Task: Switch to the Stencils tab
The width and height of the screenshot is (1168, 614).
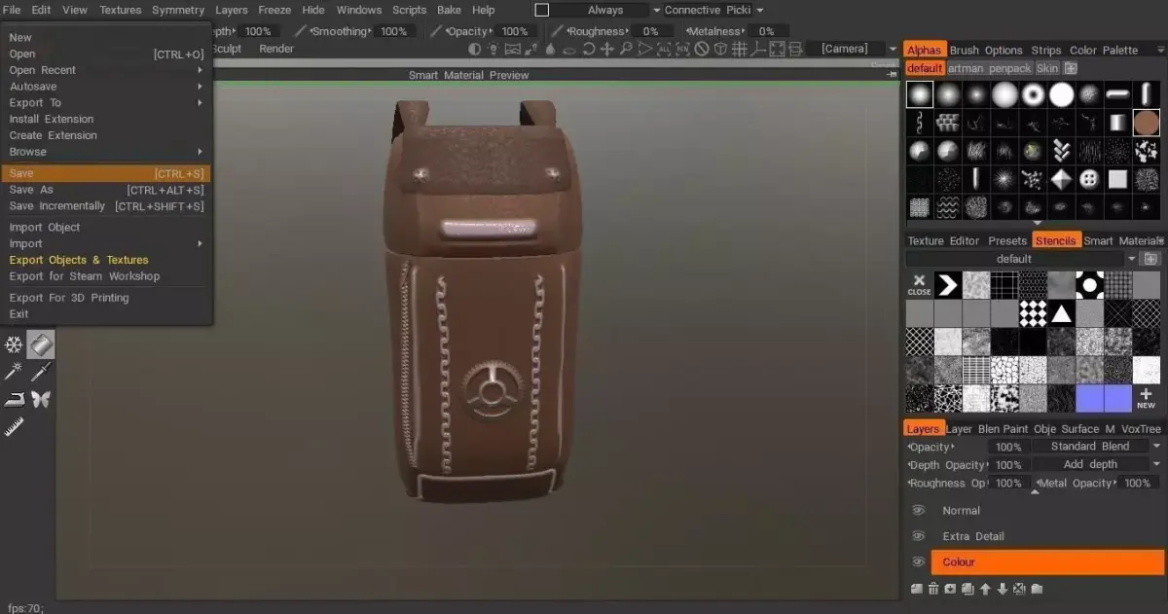Action: pyautogui.click(x=1056, y=239)
